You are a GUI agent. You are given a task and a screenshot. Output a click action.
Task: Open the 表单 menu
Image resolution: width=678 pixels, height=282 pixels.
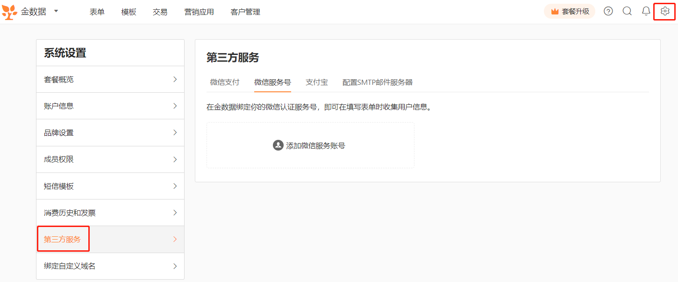point(97,12)
